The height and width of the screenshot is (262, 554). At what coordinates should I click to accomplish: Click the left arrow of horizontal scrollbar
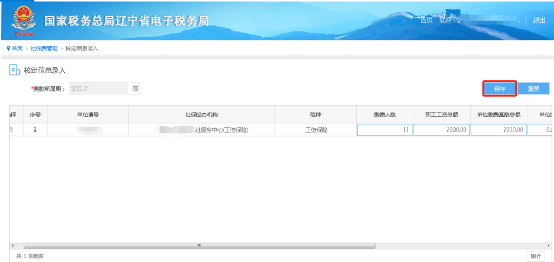[x=12, y=246]
